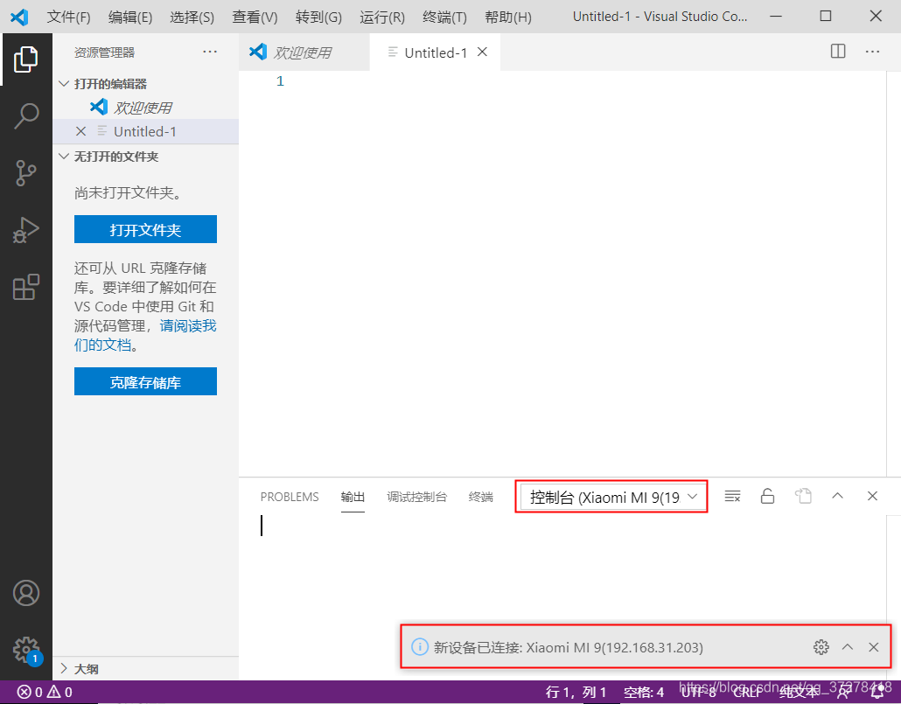
Task: Open the Search view in activity bar
Action: point(26,116)
